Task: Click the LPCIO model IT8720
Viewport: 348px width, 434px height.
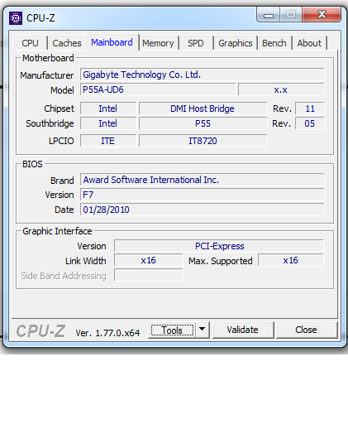Action: tap(203, 141)
